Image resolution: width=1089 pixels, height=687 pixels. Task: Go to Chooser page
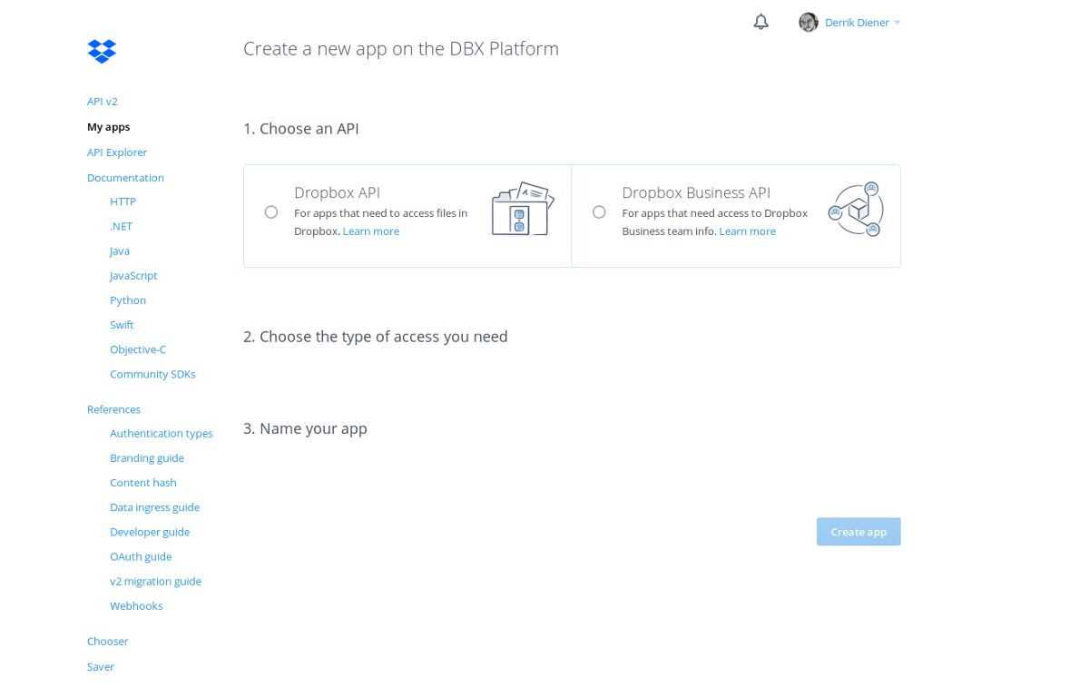click(108, 641)
